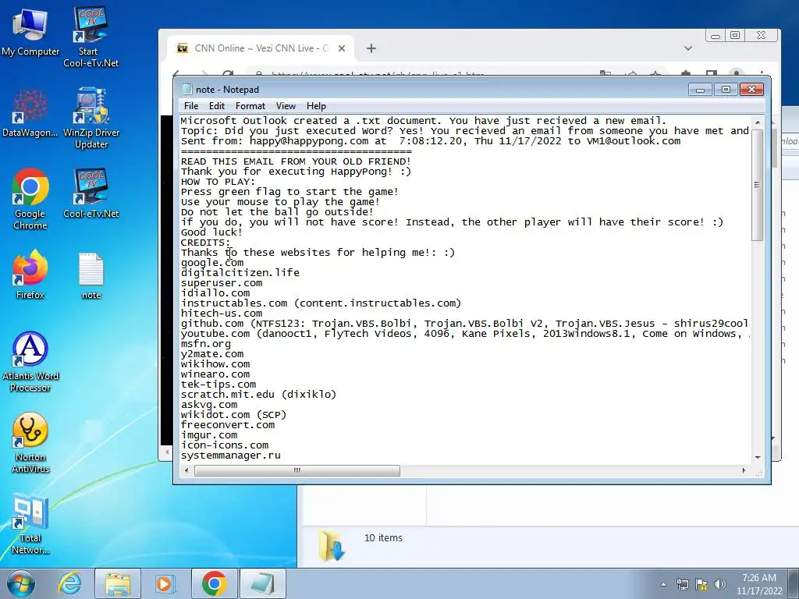Image resolution: width=799 pixels, height=599 pixels.
Task: Open the My Computer desktop icon
Action: 30,31
